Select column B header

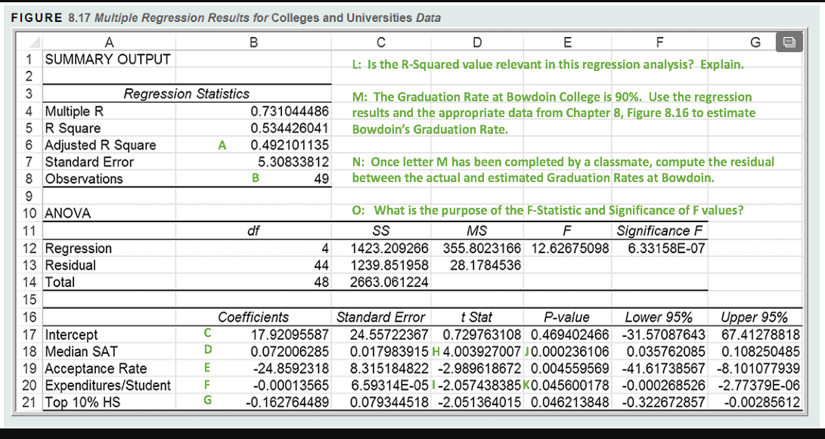click(253, 42)
